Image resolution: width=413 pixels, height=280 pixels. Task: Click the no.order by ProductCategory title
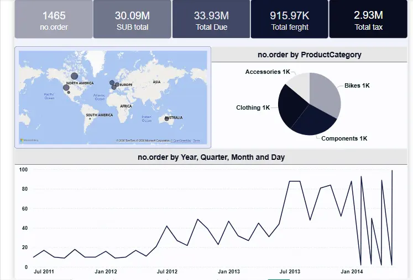tap(309, 55)
